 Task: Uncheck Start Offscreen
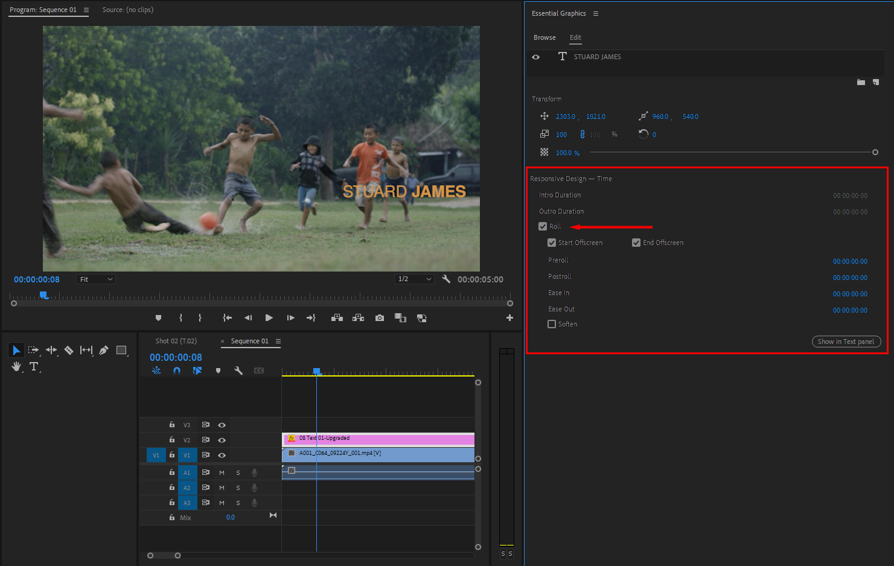551,242
